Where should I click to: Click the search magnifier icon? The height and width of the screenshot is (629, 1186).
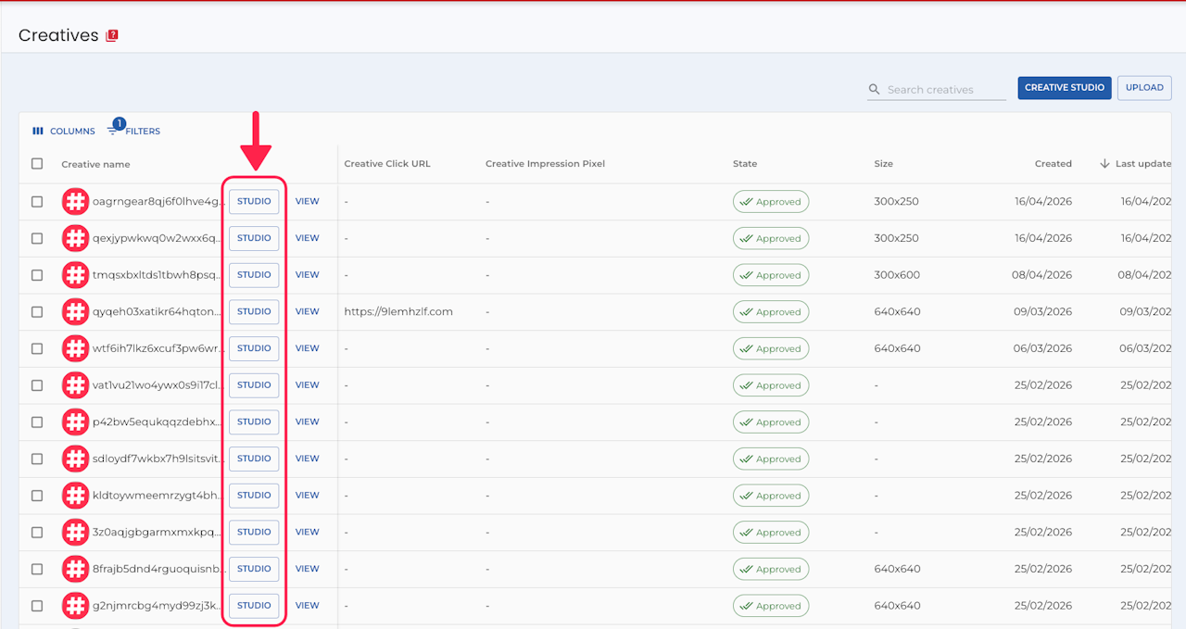pos(874,90)
